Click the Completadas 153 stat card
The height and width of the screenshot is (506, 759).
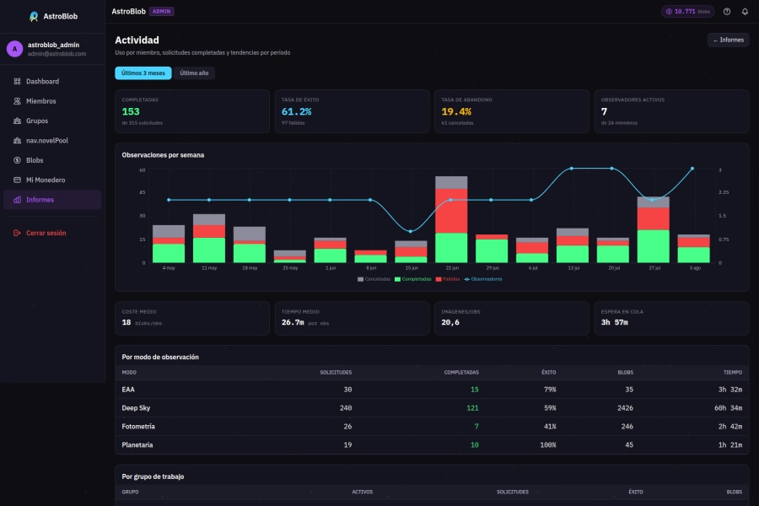192,111
